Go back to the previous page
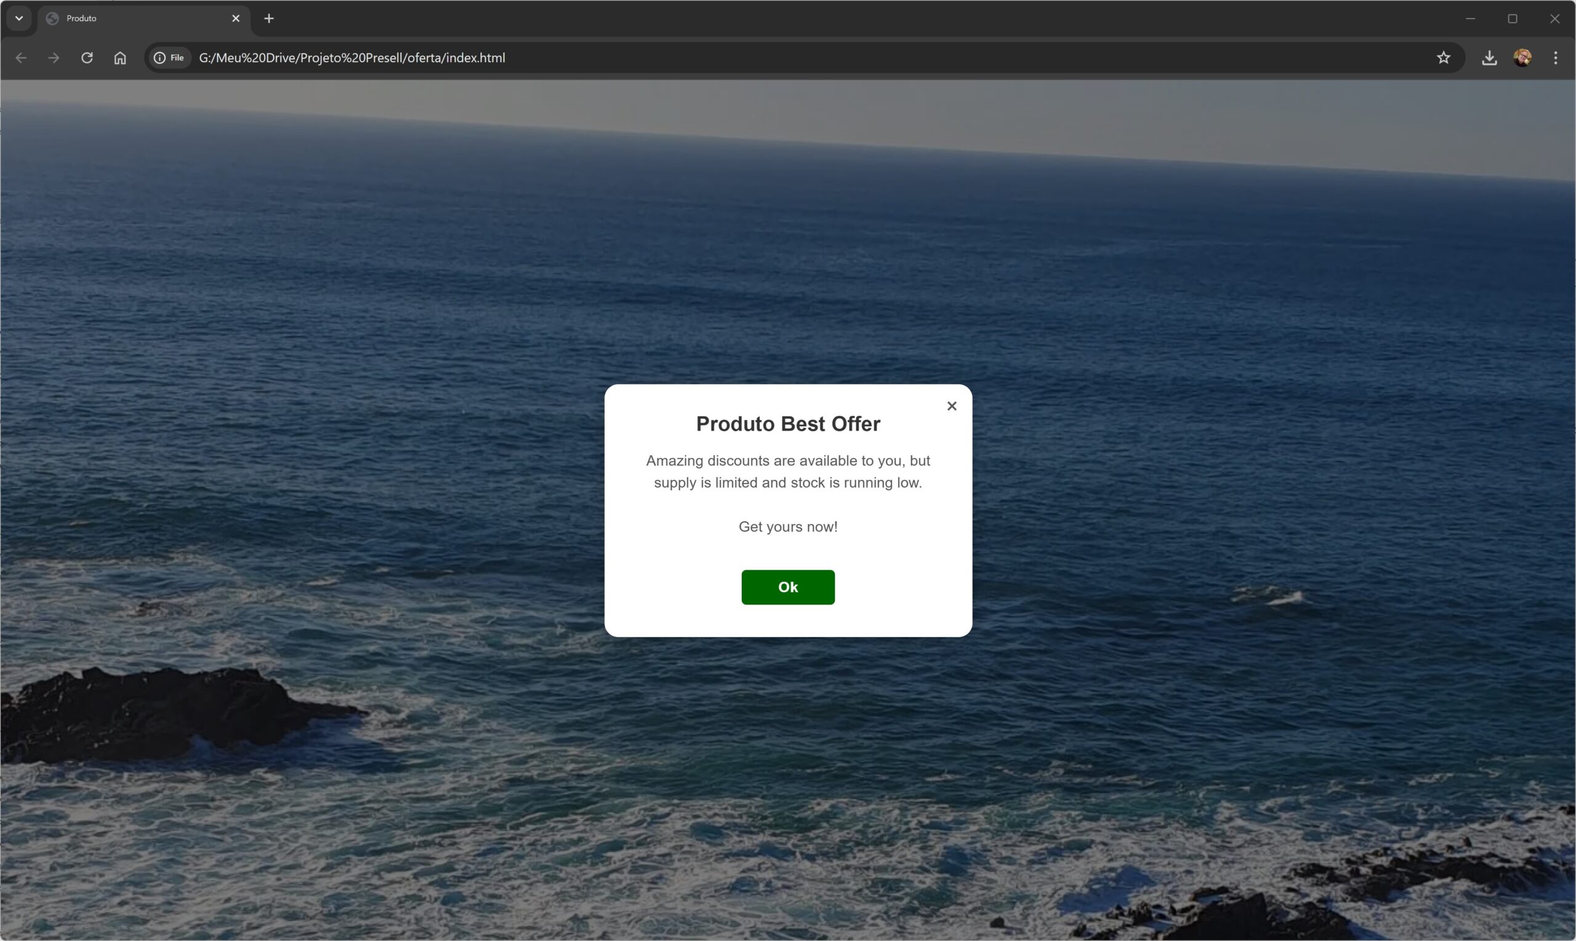 (21, 58)
